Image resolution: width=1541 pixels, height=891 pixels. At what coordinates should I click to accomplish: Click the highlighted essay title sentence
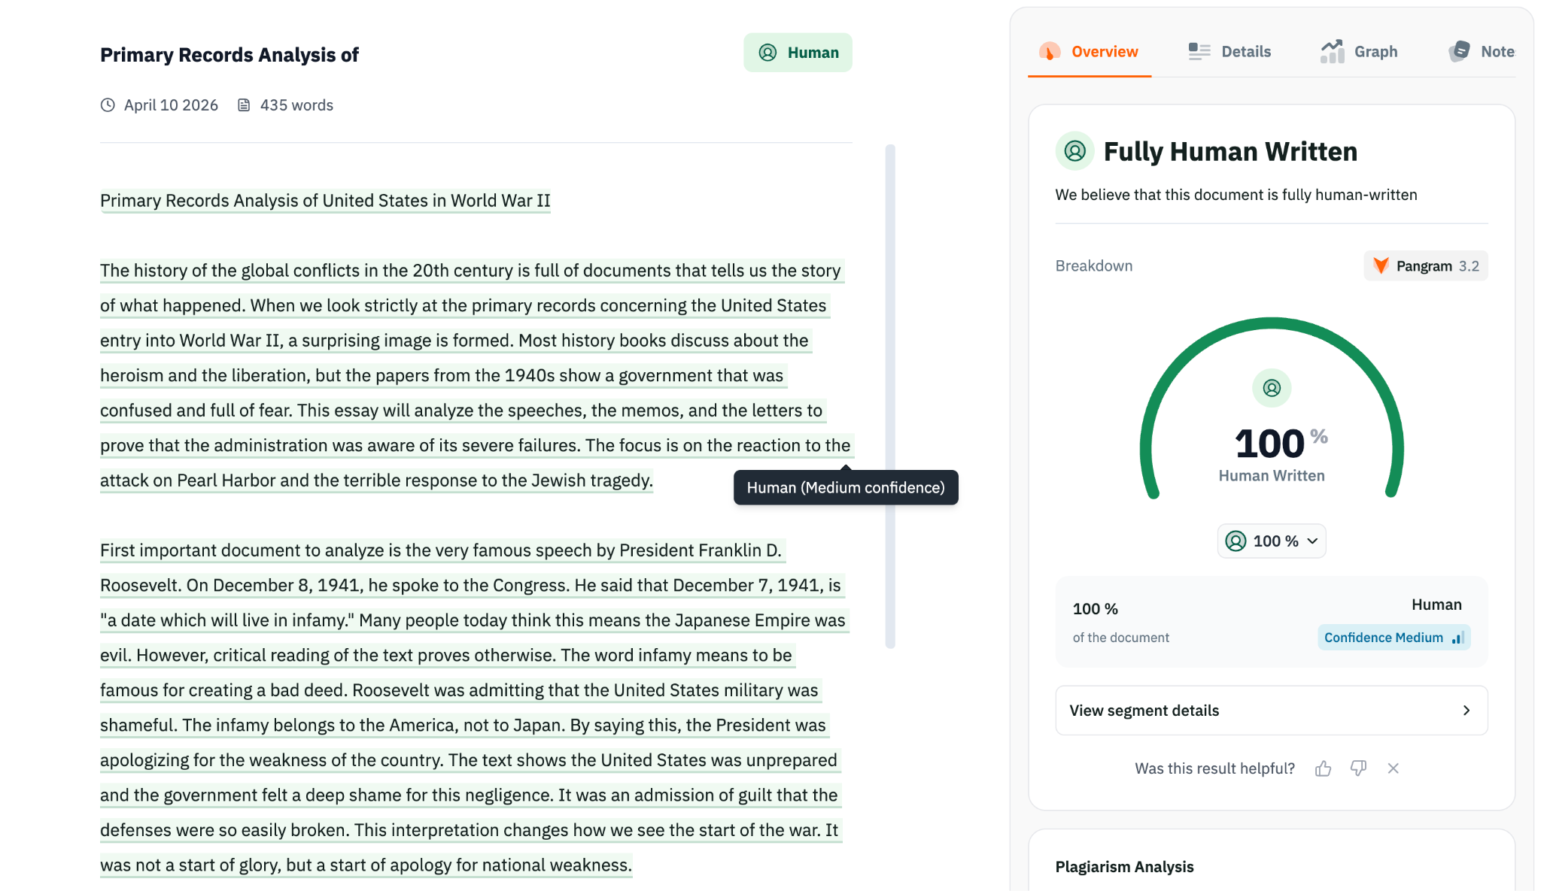[x=325, y=201]
